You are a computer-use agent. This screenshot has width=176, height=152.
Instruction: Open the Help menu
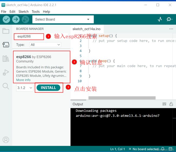(x=47, y=12)
